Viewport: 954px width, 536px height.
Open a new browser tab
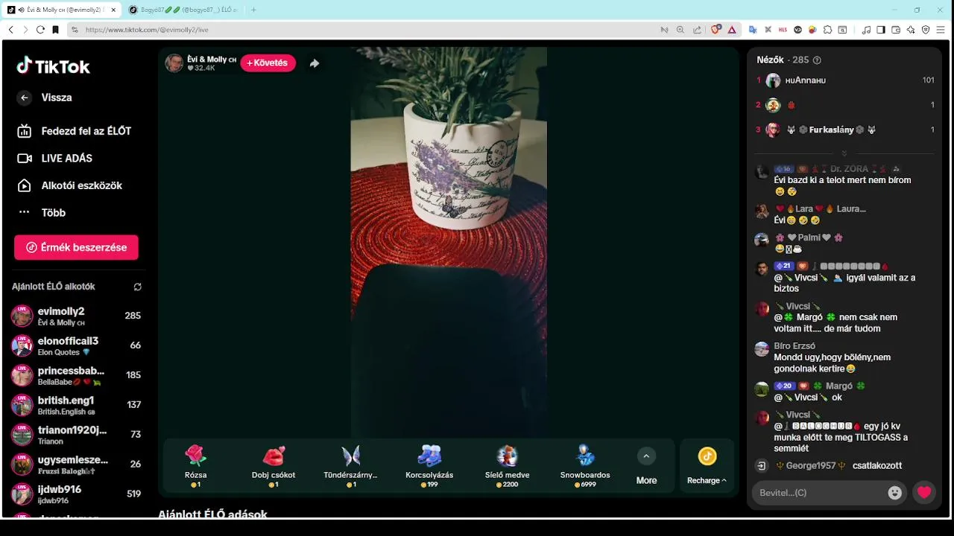coord(253,10)
